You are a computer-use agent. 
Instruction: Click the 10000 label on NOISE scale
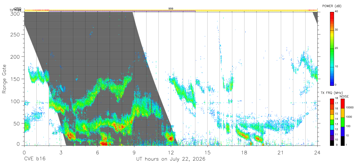pos(349,107)
